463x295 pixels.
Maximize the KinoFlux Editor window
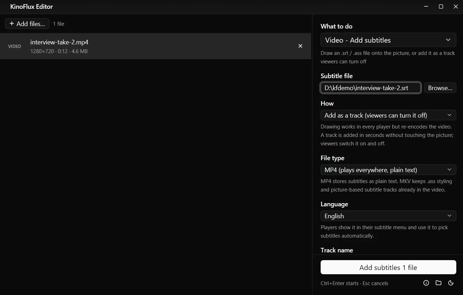[441, 7]
